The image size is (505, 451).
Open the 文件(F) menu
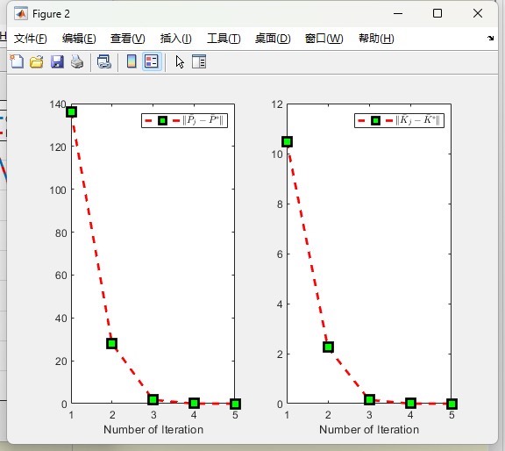tap(31, 39)
